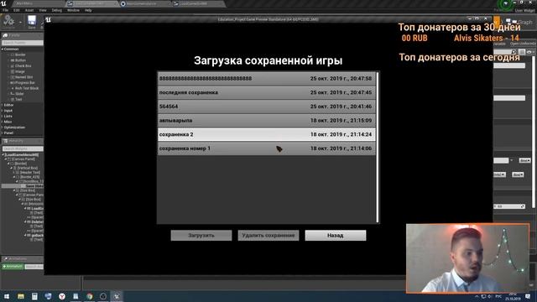The image size is (537, 302).
Task: Open the Edit menu
Action: (x=17, y=10)
